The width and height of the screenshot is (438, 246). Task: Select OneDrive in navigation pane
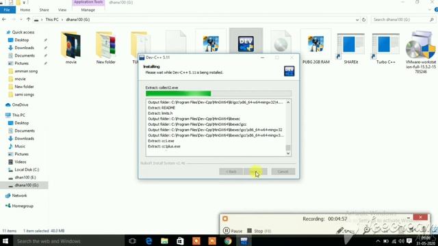[20, 105]
